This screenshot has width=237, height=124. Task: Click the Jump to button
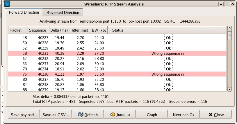pyautogui.click(x=120, y=114)
